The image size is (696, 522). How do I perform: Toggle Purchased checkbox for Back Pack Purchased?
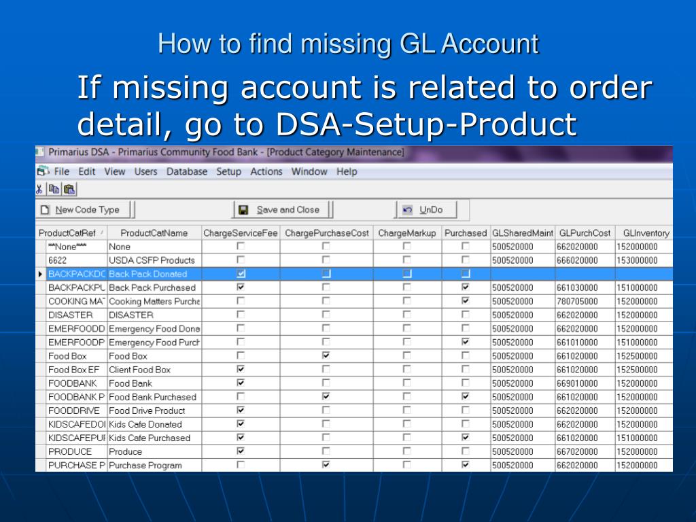[465, 288]
